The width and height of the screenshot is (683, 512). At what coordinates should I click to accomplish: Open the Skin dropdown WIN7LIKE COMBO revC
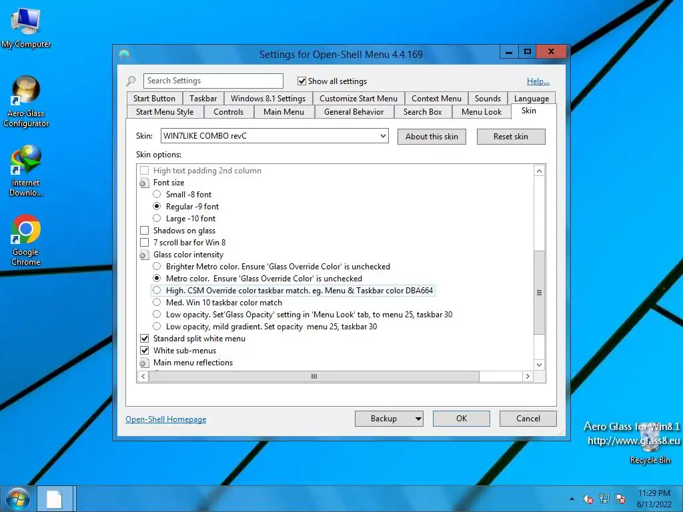(x=274, y=136)
